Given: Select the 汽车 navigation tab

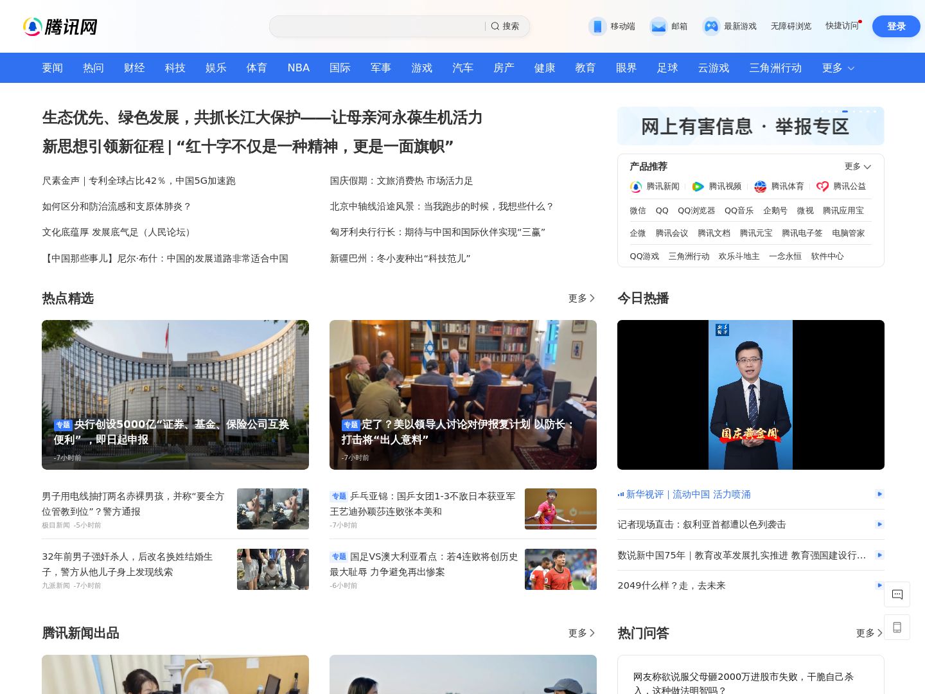Looking at the screenshot, I should click(x=463, y=68).
